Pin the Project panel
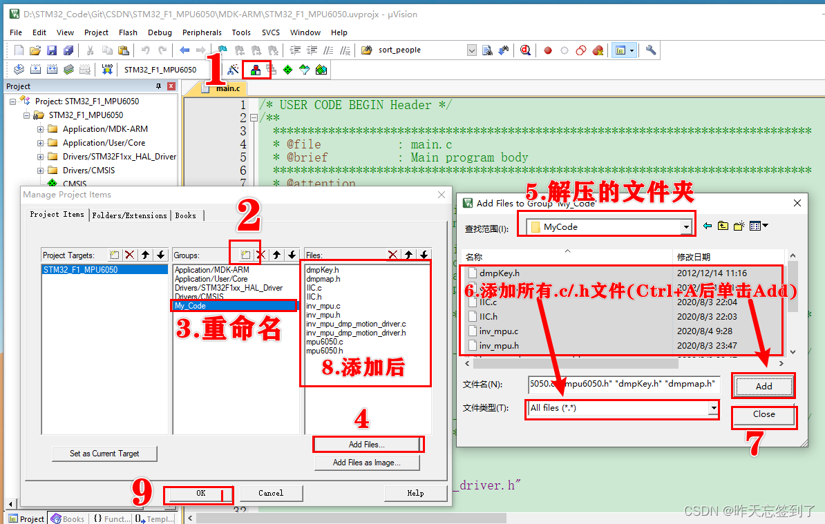 pyautogui.click(x=158, y=86)
